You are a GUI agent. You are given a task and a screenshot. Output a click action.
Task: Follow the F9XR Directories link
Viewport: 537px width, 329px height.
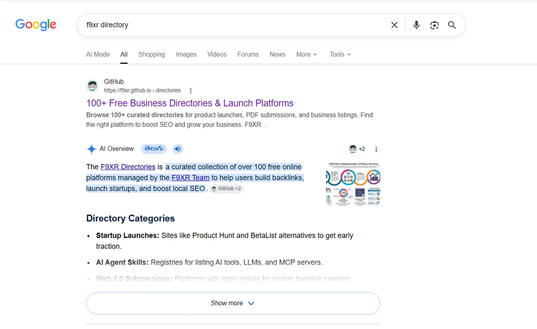point(128,167)
